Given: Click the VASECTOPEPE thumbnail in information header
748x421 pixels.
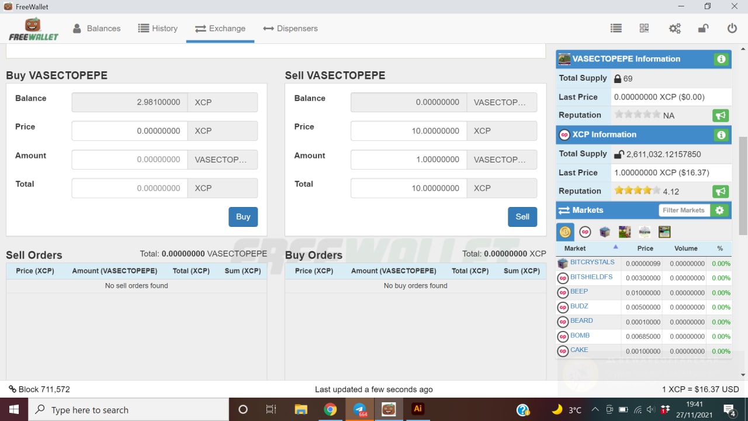Looking at the screenshot, I should (x=565, y=59).
